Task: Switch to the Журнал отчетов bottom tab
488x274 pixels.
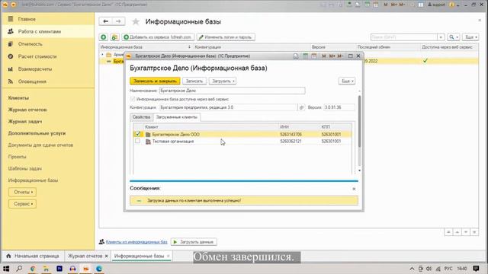Action: pyautogui.click(x=85, y=256)
